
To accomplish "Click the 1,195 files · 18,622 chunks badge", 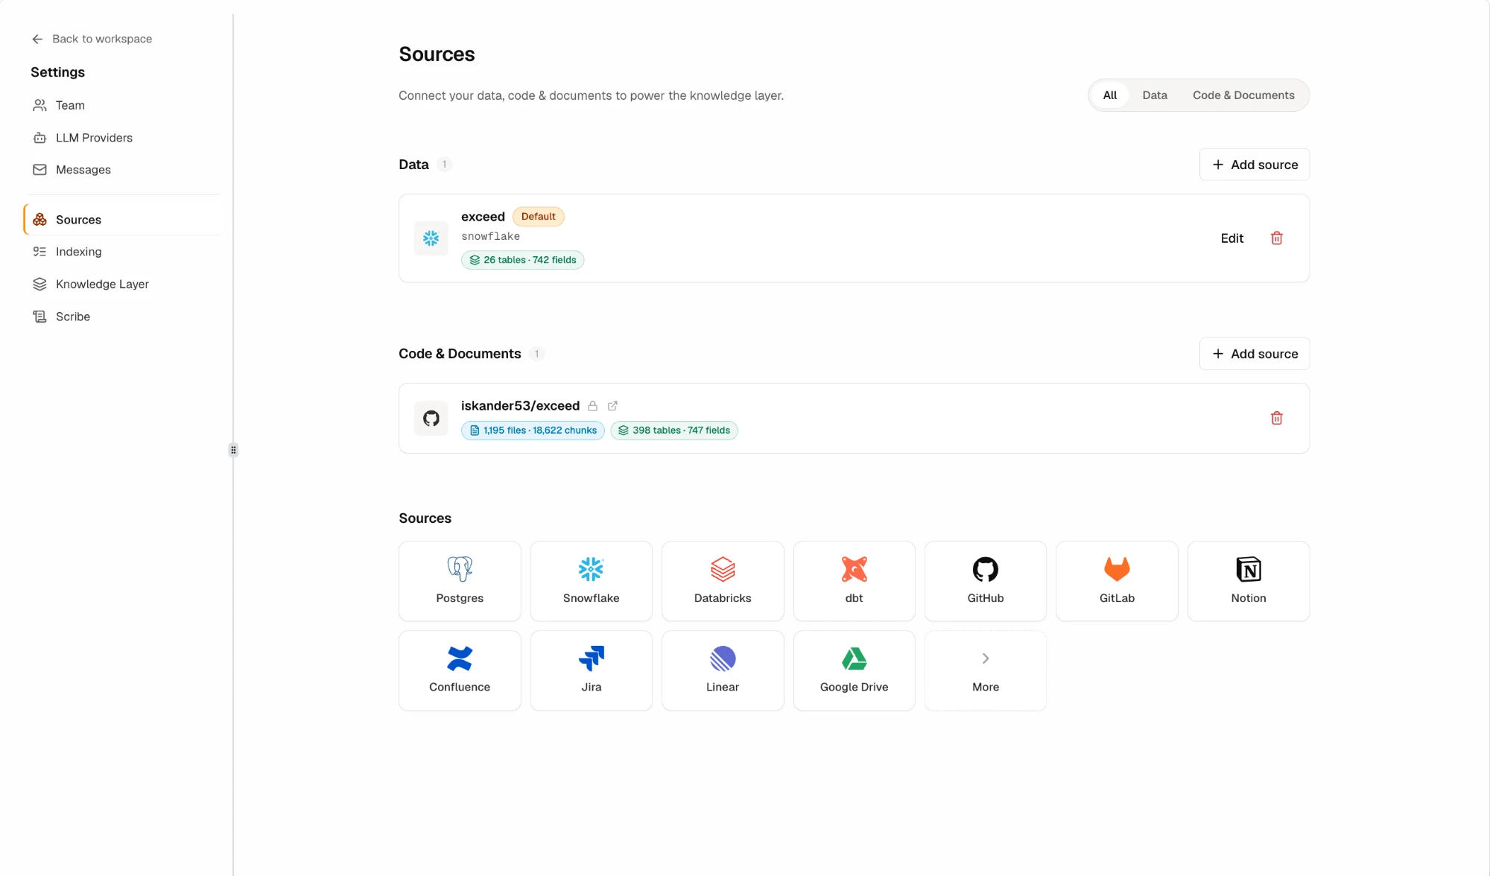I will (533, 431).
